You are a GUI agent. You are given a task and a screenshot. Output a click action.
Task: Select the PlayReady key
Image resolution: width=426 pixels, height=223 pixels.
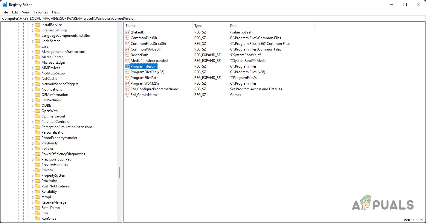50,143
